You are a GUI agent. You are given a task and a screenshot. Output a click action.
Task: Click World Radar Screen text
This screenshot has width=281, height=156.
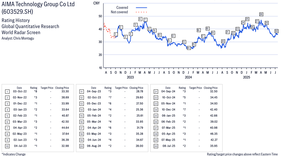point(21,32)
